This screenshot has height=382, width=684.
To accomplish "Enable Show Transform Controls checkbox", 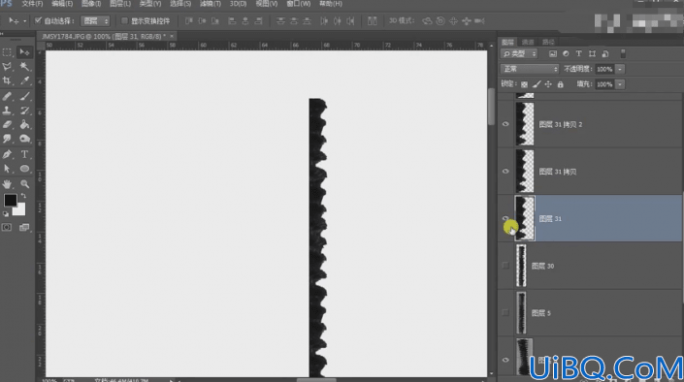I will (124, 20).
